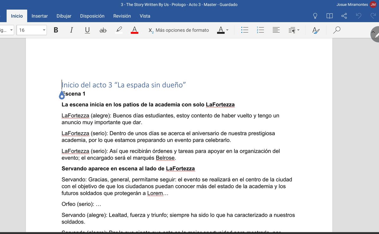This screenshot has width=379, height=234.
Task: Click paragraph 'Lealtad, fuerza y triunfo'
Action: click(x=178, y=218)
